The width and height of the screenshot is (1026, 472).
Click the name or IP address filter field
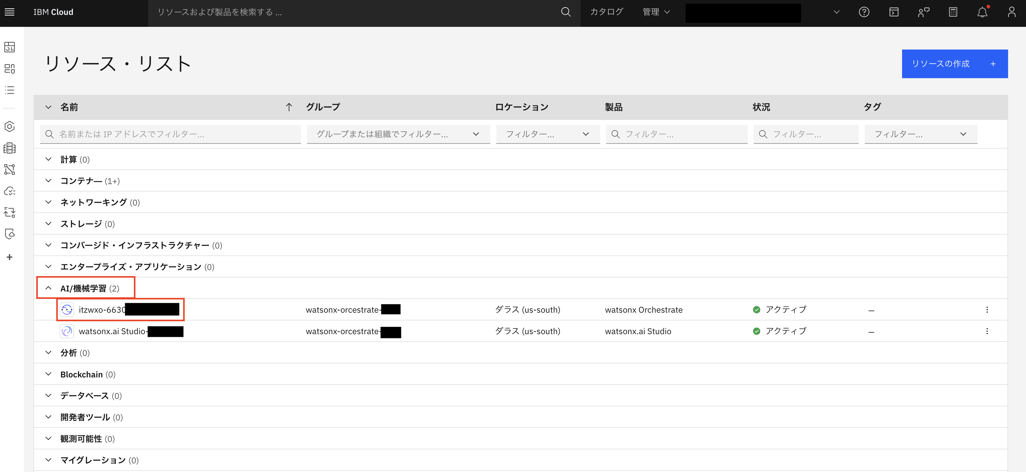[171, 134]
